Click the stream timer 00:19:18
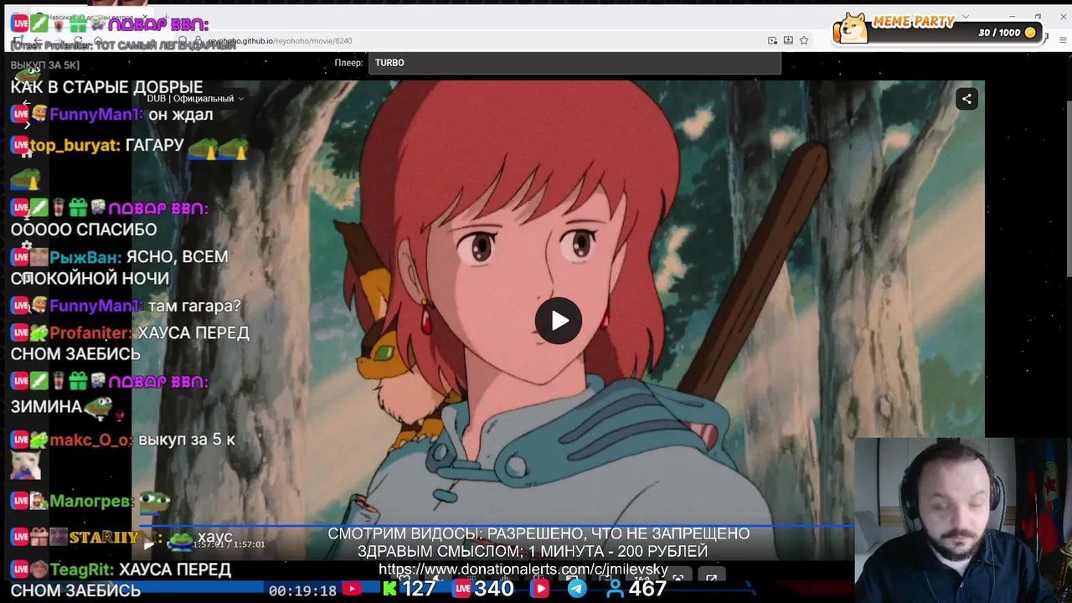The image size is (1072, 603). (302, 590)
